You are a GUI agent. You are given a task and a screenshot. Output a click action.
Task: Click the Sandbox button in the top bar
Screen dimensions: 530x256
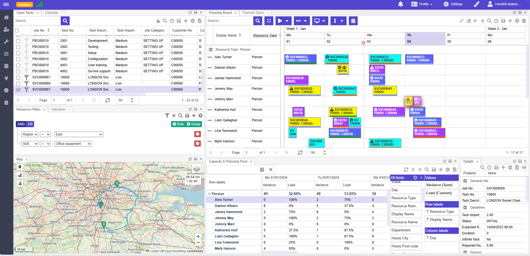point(24,4)
